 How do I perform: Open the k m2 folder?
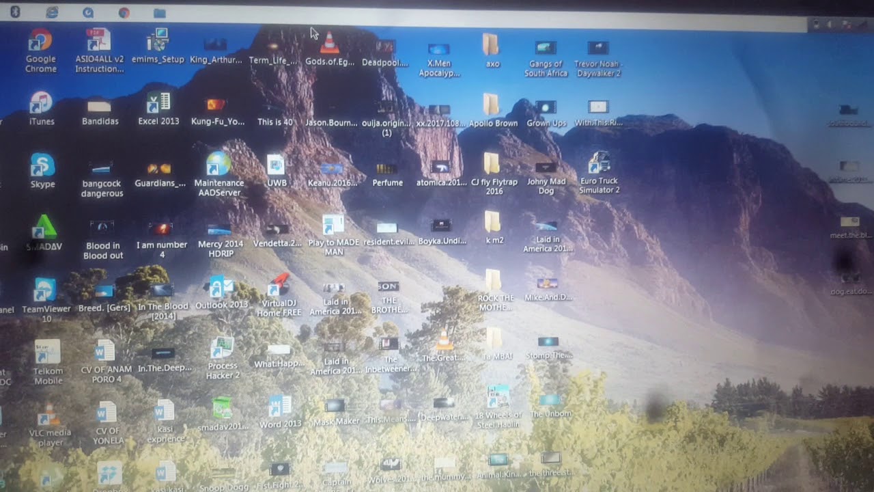494,228
